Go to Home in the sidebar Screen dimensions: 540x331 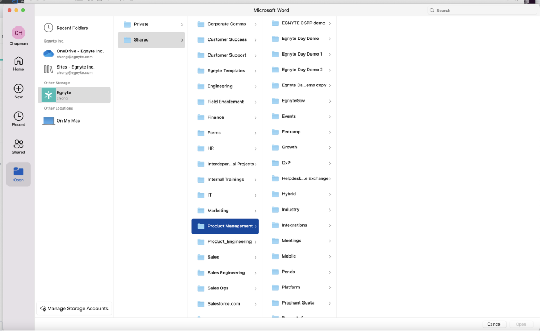point(18,64)
